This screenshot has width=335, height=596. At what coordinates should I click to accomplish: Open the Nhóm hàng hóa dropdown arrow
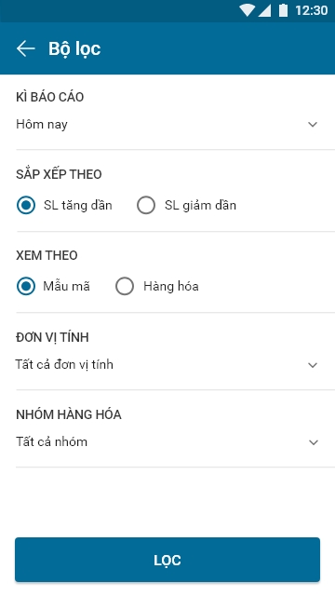tap(314, 442)
